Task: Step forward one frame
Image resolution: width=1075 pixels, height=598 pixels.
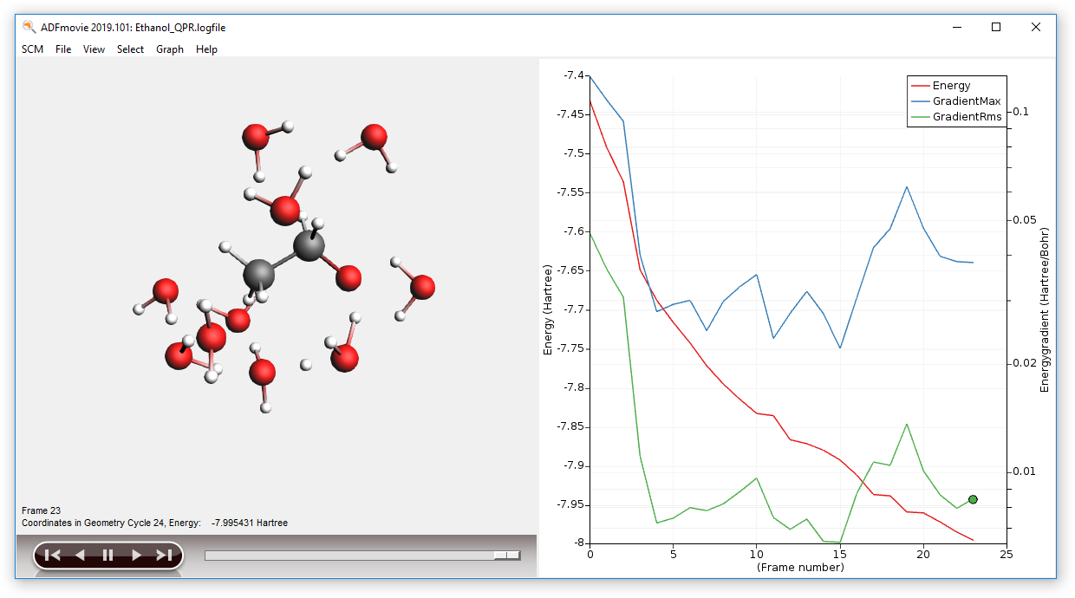Action: pyautogui.click(x=136, y=556)
